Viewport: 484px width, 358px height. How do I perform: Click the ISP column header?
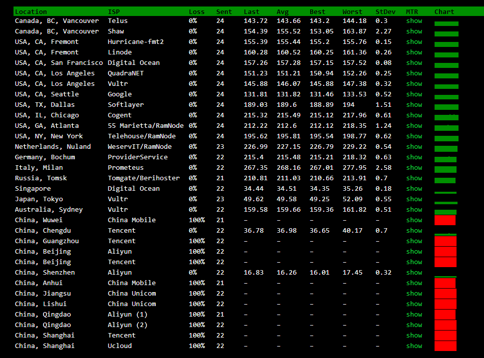click(x=113, y=11)
